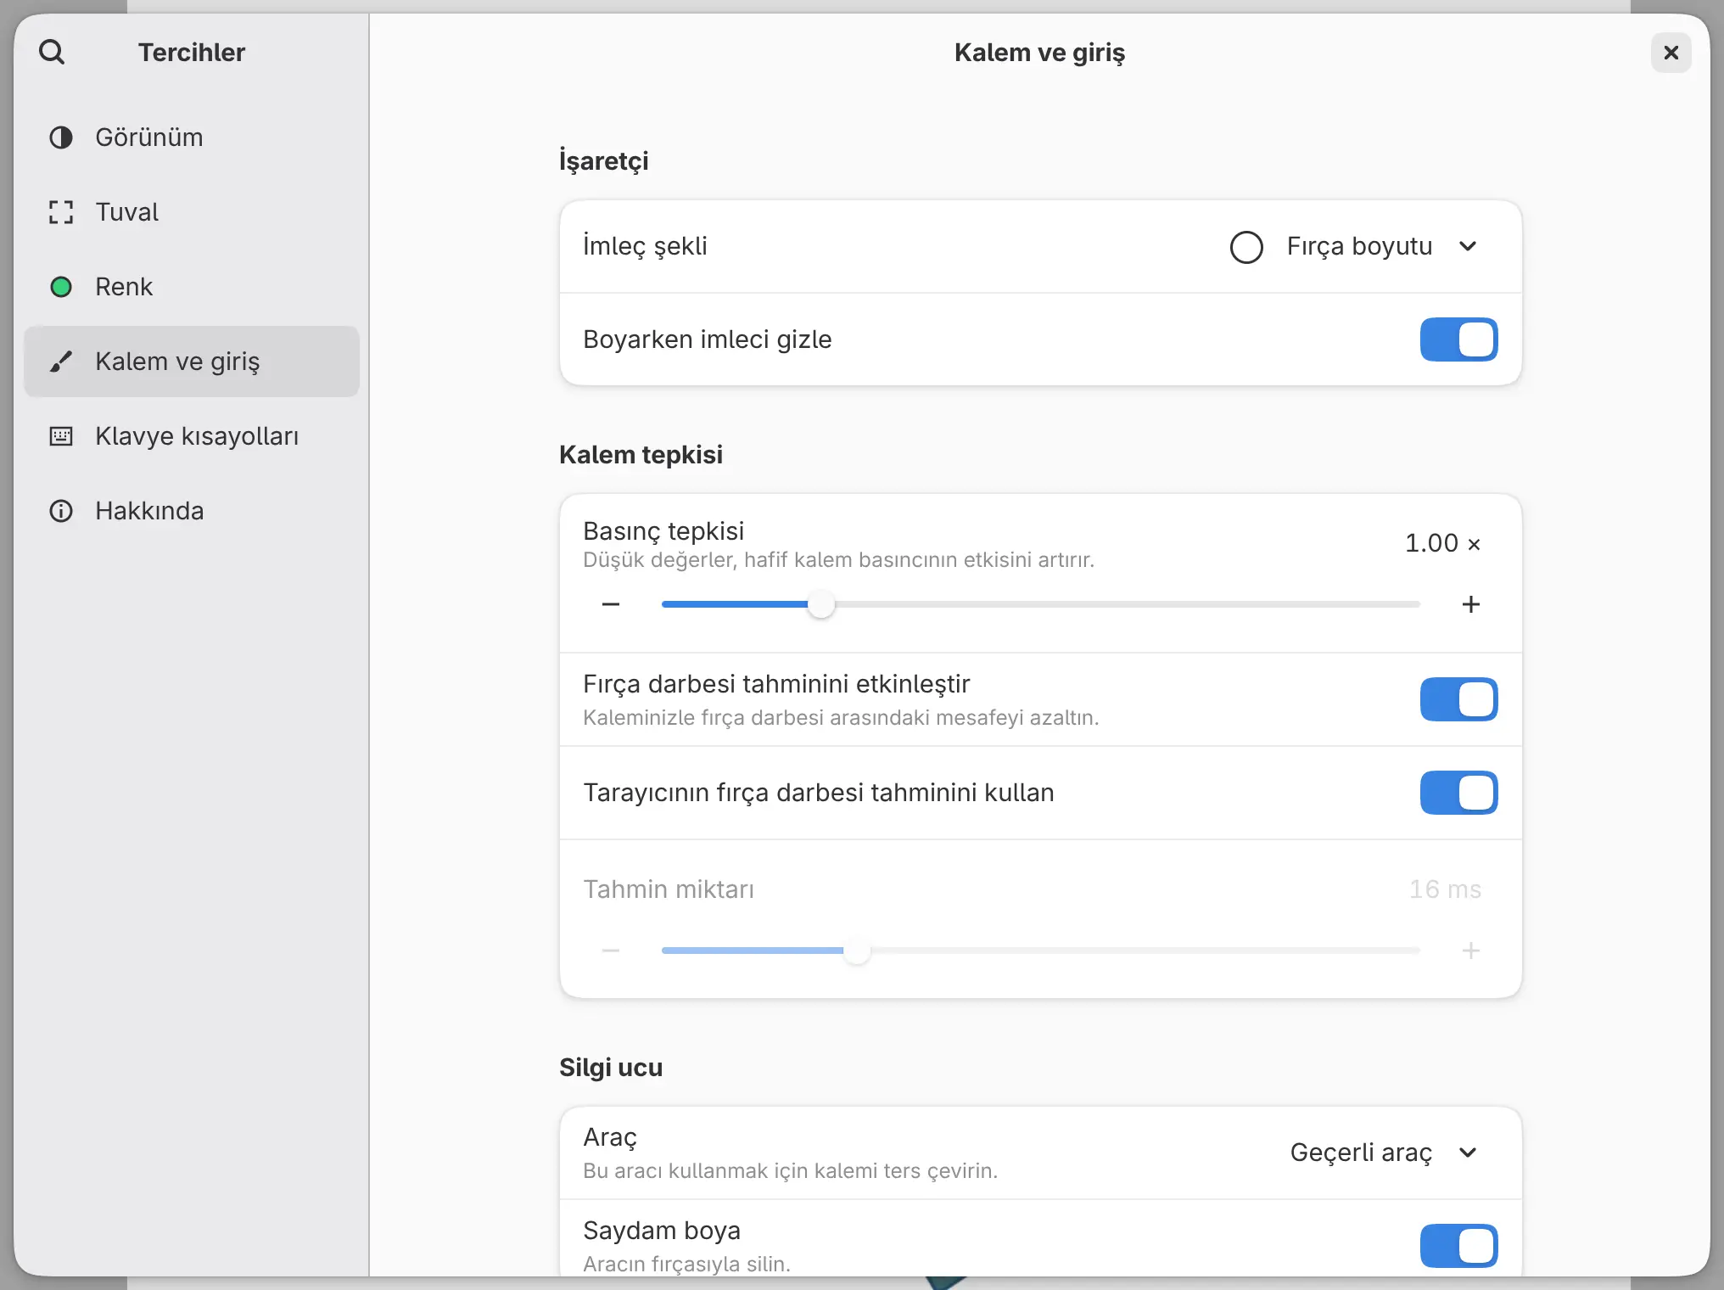
Task: Click the İşaretçi section heading
Action: click(x=603, y=160)
